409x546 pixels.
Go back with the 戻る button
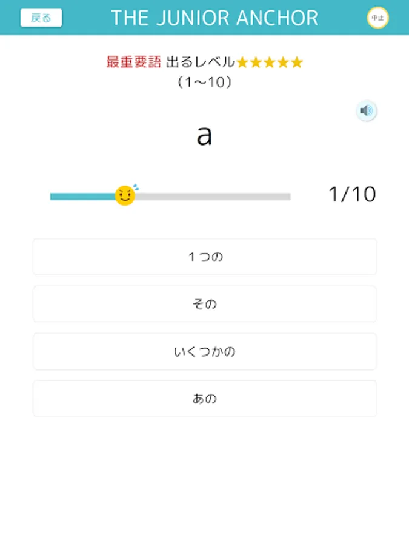tap(41, 18)
